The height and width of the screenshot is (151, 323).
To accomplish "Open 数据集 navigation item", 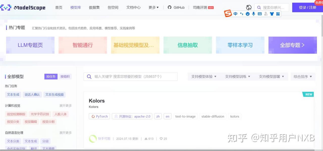I will pyautogui.click(x=94, y=8).
